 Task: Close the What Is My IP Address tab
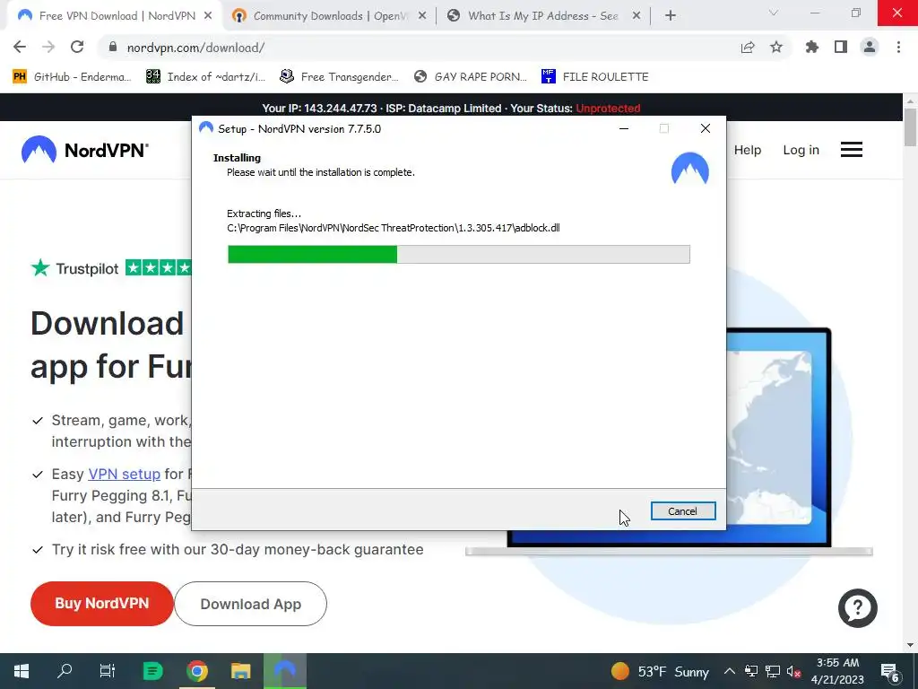point(637,16)
